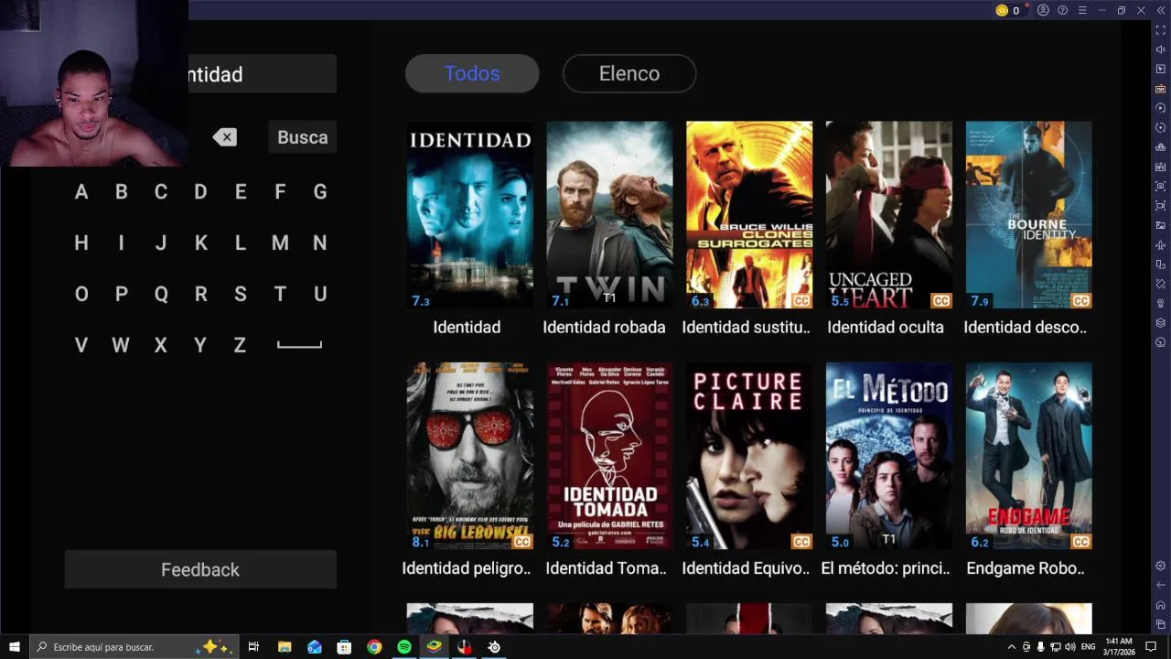Open BlueStacks account profile icon

pyautogui.click(x=1043, y=10)
